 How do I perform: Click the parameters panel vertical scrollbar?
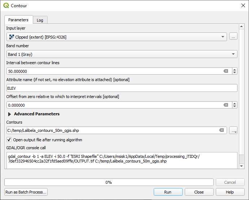click(x=242, y=90)
